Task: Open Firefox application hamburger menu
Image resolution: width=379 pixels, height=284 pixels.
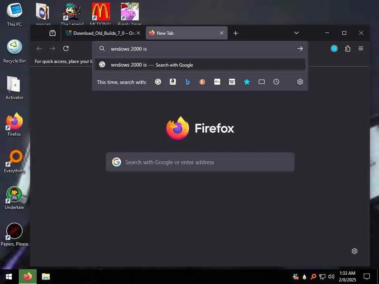Action: click(361, 48)
